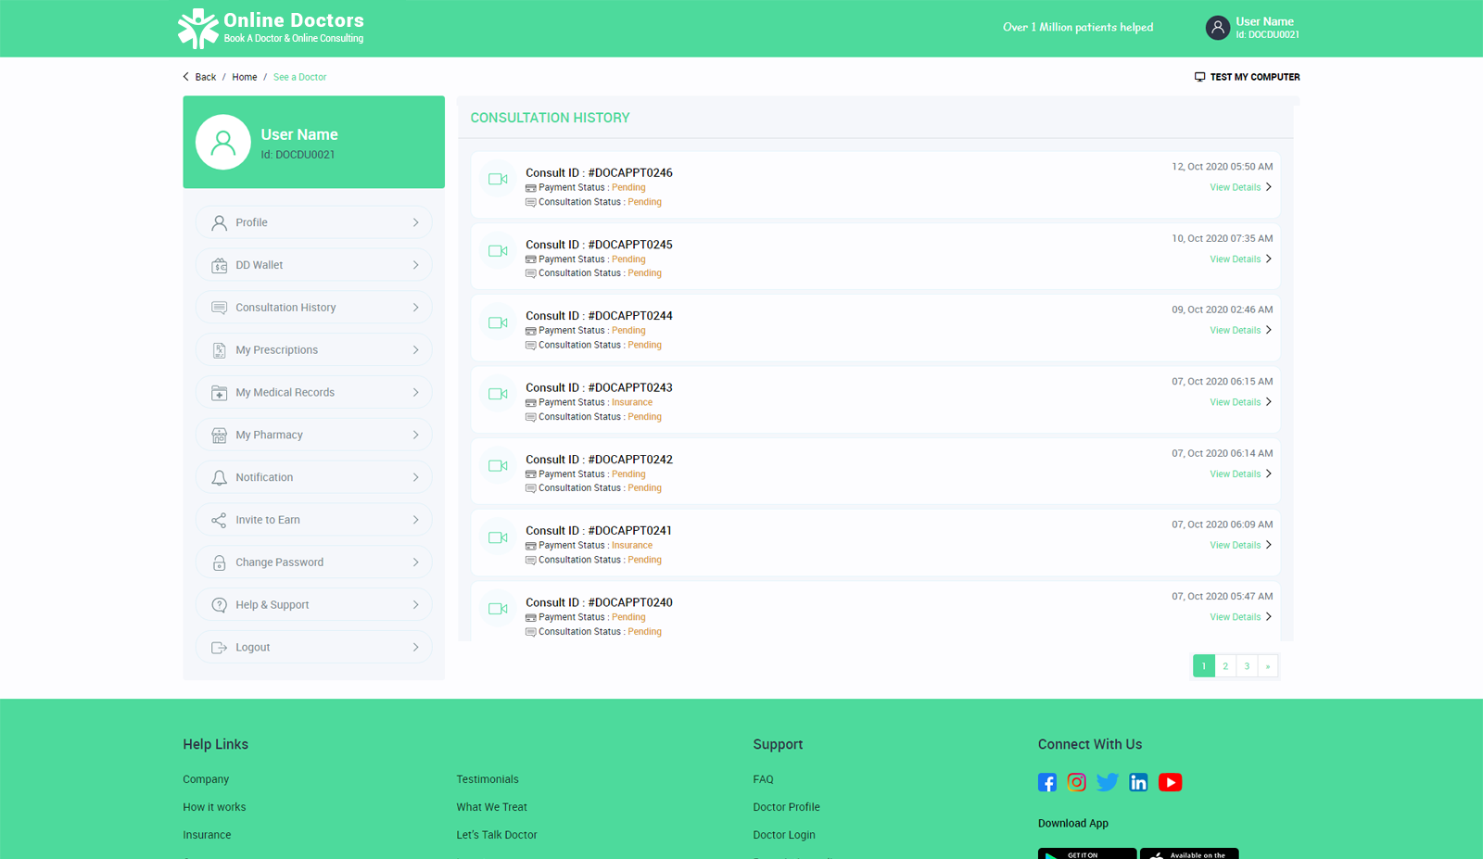Click the My Pharmacy store icon
Viewport: 1483px width, 859px height.
click(x=219, y=436)
